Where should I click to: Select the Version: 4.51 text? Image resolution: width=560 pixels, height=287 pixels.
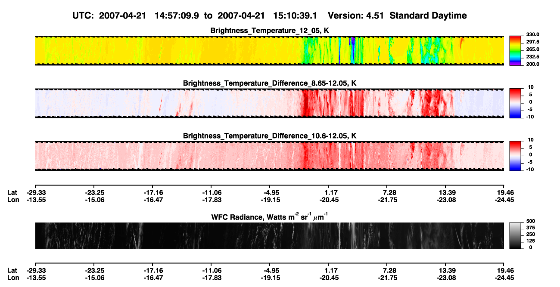point(355,15)
